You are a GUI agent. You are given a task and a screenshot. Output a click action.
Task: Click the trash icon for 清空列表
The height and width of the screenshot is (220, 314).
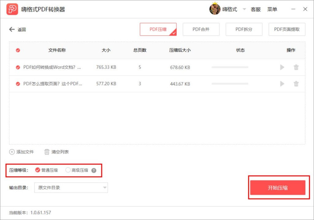[x=47, y=152]
